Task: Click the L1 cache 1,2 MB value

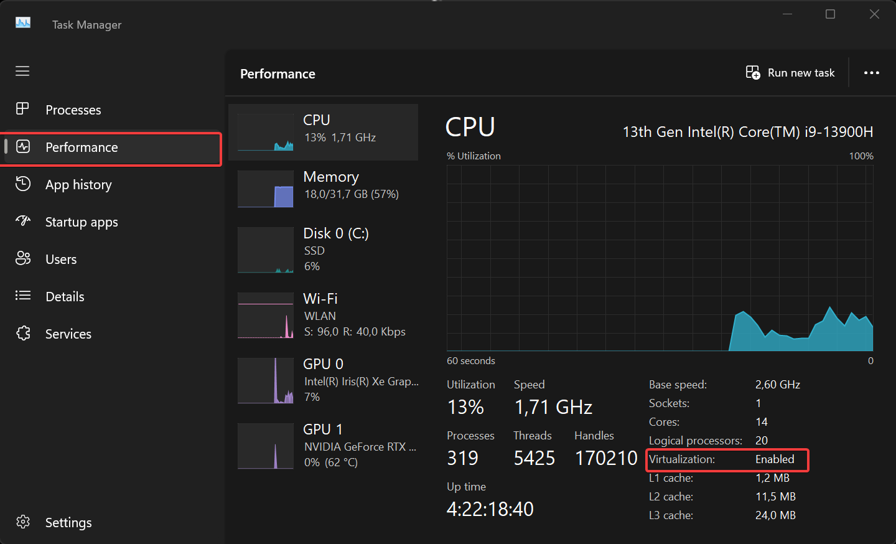Action: click(772, 478)
